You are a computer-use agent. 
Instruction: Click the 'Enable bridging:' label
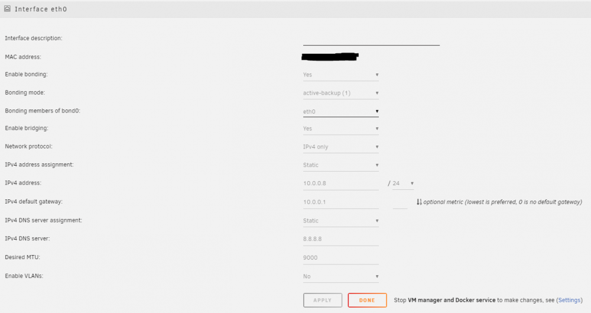point(27,128)
